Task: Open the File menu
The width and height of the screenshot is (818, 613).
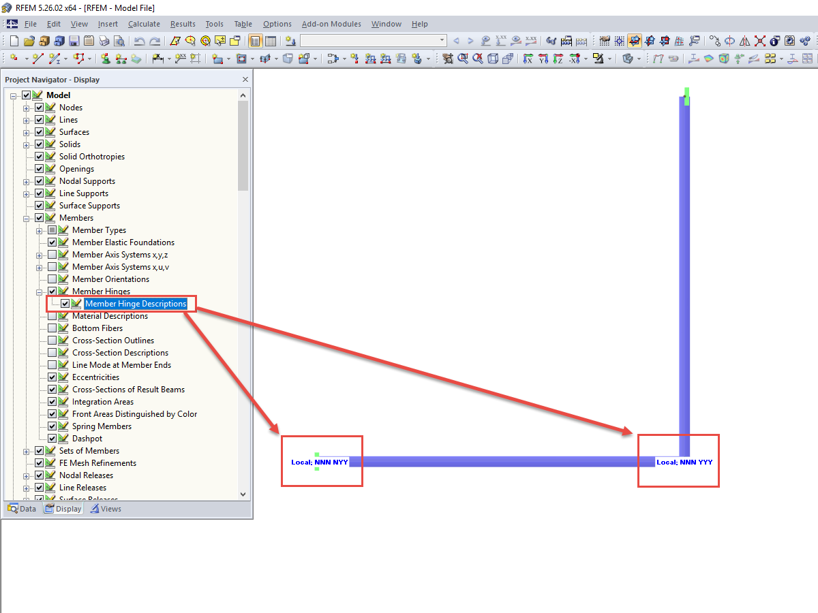Action: (31, 24)
